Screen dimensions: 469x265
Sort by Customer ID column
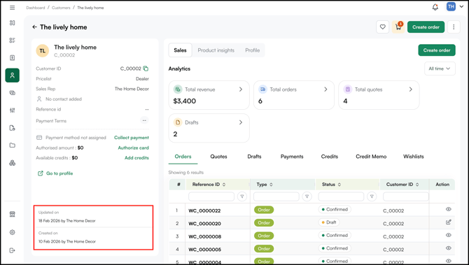[x=417, y=185]
